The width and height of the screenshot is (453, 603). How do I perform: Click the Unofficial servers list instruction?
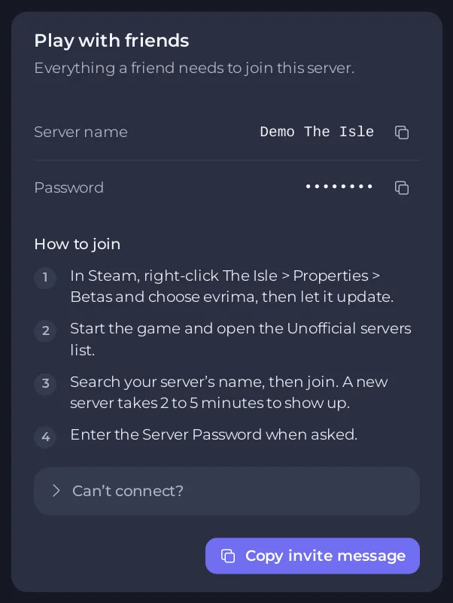click(x=241, y=340)
